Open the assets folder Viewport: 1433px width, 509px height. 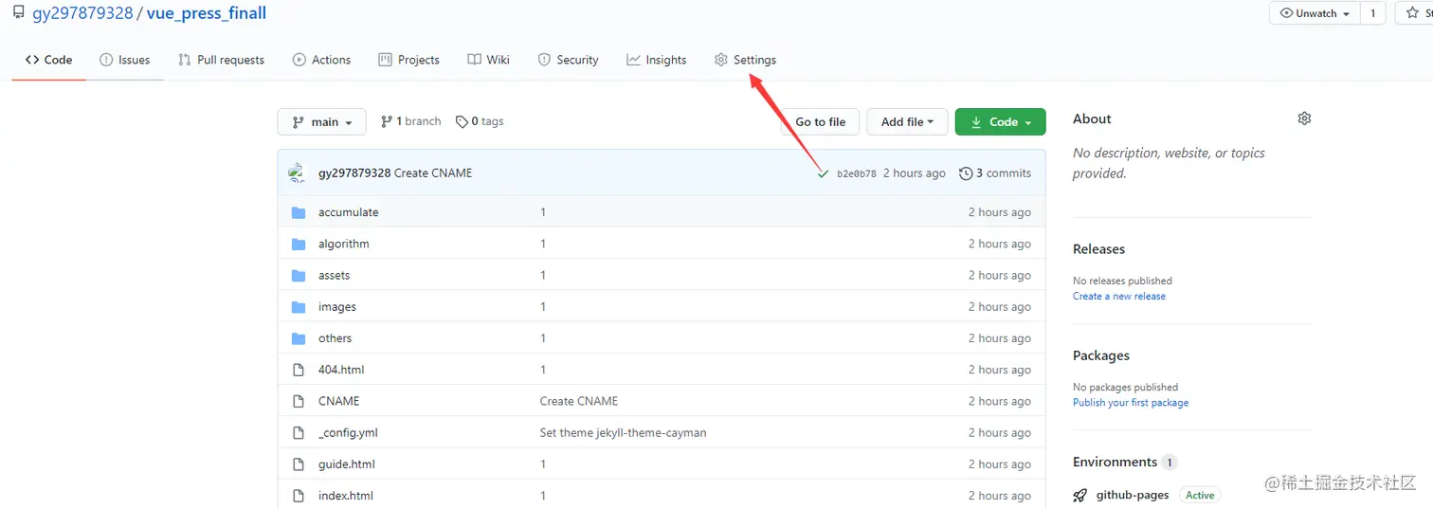(334, 275)
